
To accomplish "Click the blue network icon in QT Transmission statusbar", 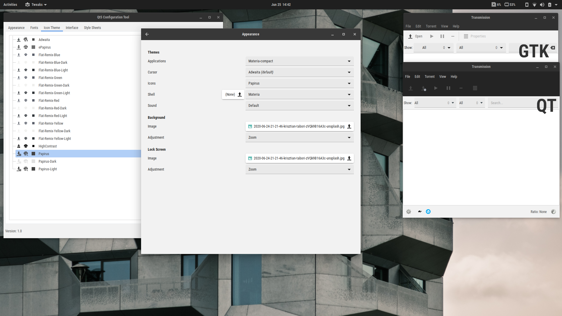I will (428, 212).
